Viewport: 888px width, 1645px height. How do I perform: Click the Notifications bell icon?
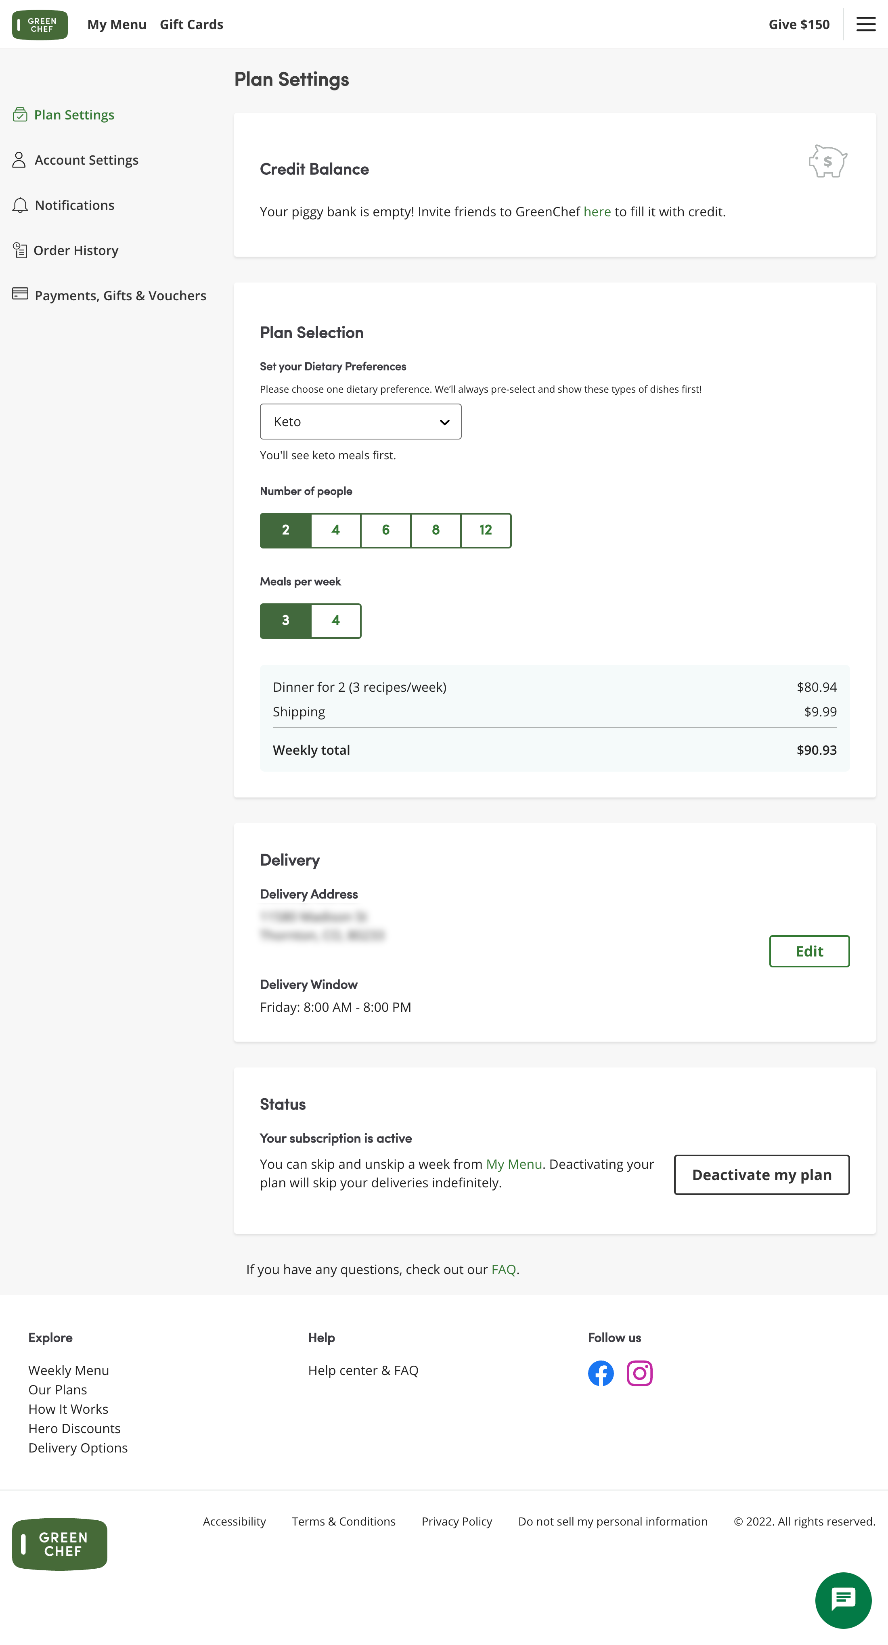coord(19,204)
